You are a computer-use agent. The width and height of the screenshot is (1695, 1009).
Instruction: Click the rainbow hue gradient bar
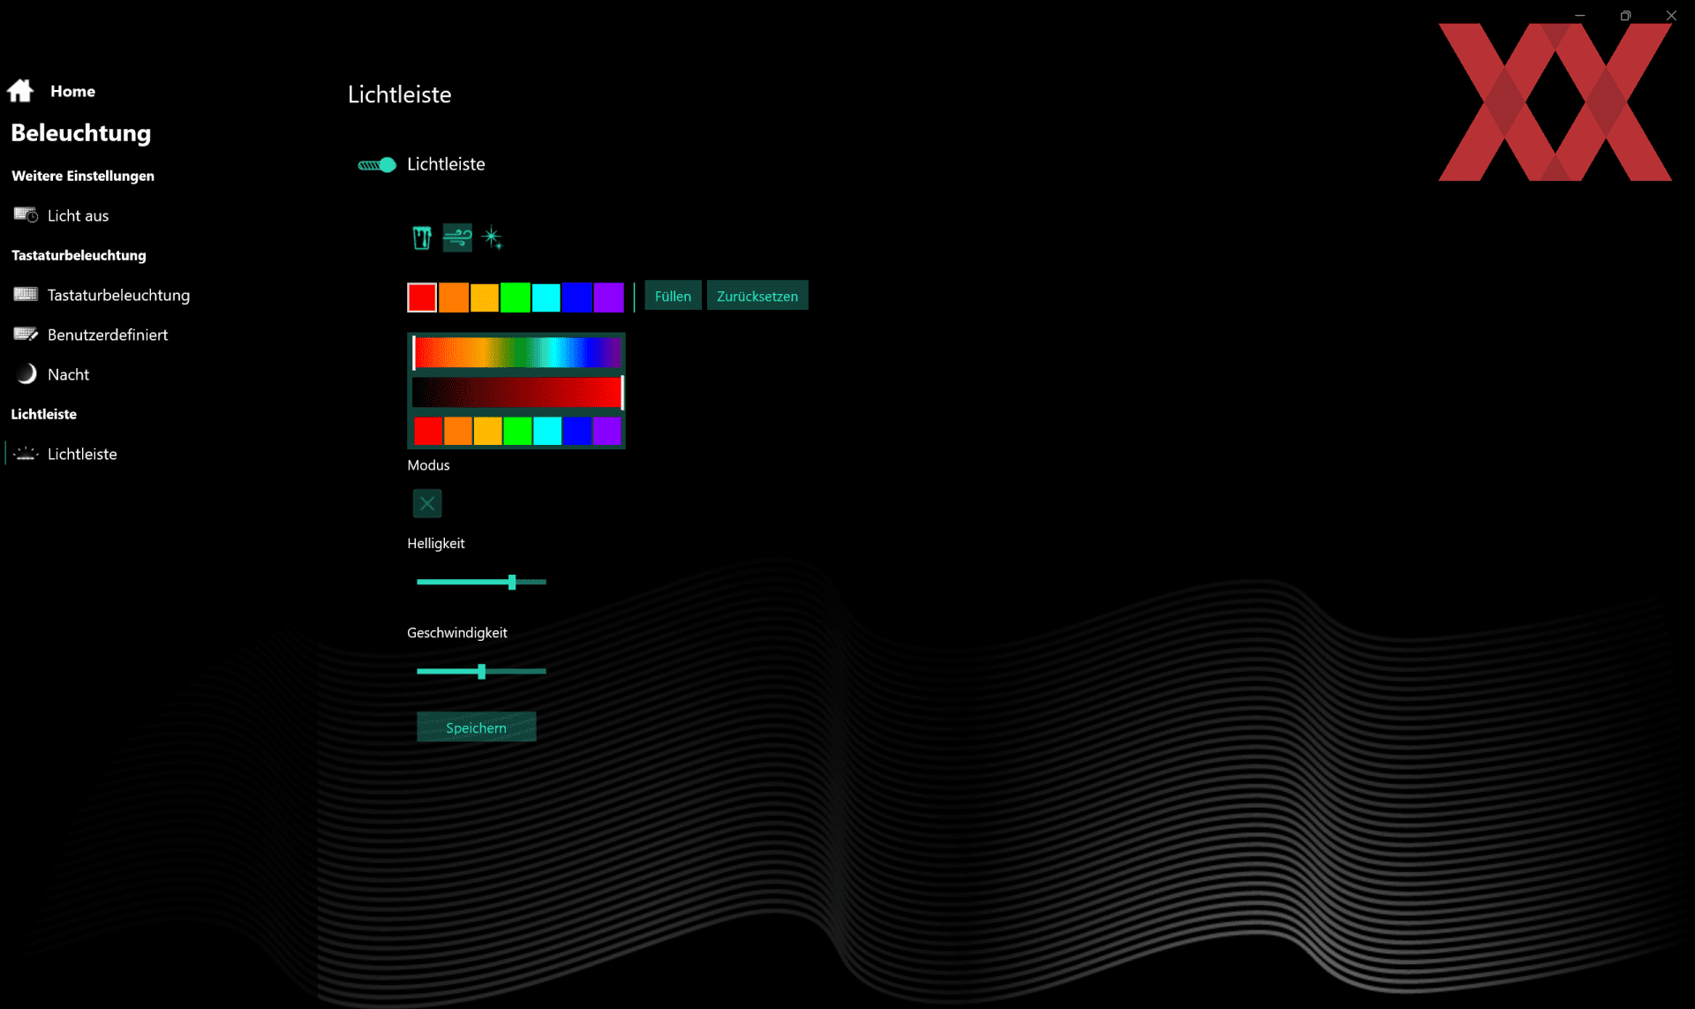[517, 352]
